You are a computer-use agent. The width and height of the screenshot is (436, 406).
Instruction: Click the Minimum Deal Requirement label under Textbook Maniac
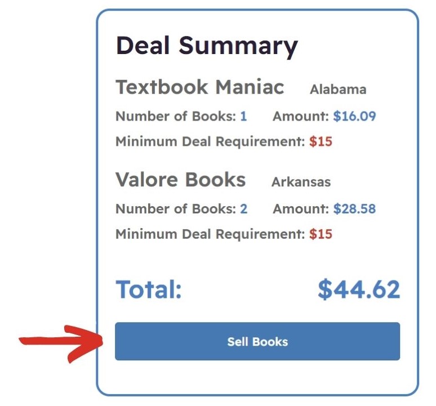pyautogui.click(x=210, y=141)
